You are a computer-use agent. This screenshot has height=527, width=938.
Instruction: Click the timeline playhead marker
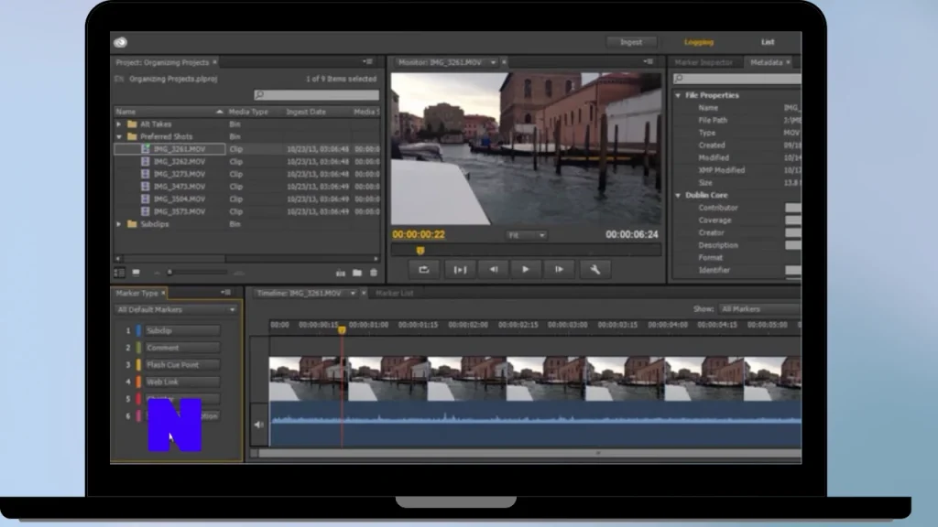[342, 329]
